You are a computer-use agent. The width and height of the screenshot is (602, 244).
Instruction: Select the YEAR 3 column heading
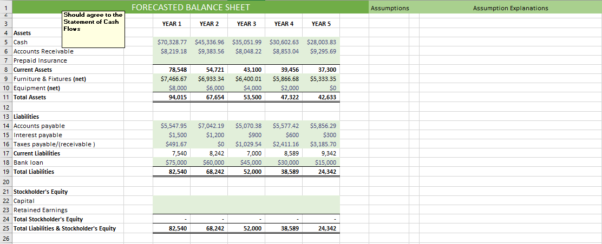click(x=246, y=24)
